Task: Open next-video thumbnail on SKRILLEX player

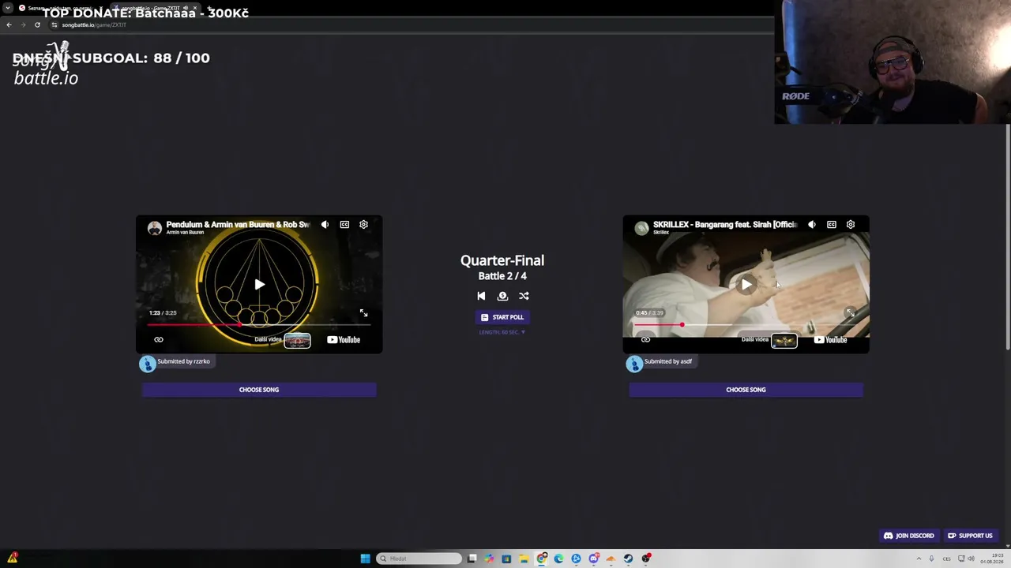Action: (x=784, y=340)
